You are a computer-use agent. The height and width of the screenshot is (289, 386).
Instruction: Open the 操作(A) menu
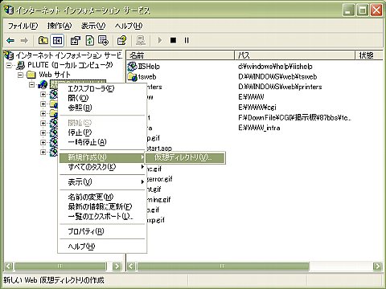(60, 26)
